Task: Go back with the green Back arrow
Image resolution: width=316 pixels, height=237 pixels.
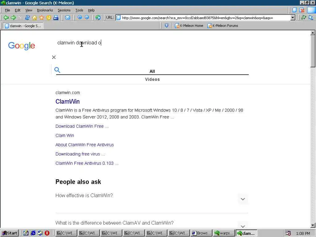Action: [6, 18]
